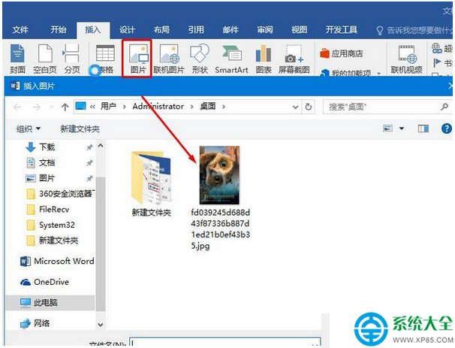Expand the address bar history dropdown

[x=295, y=107]
